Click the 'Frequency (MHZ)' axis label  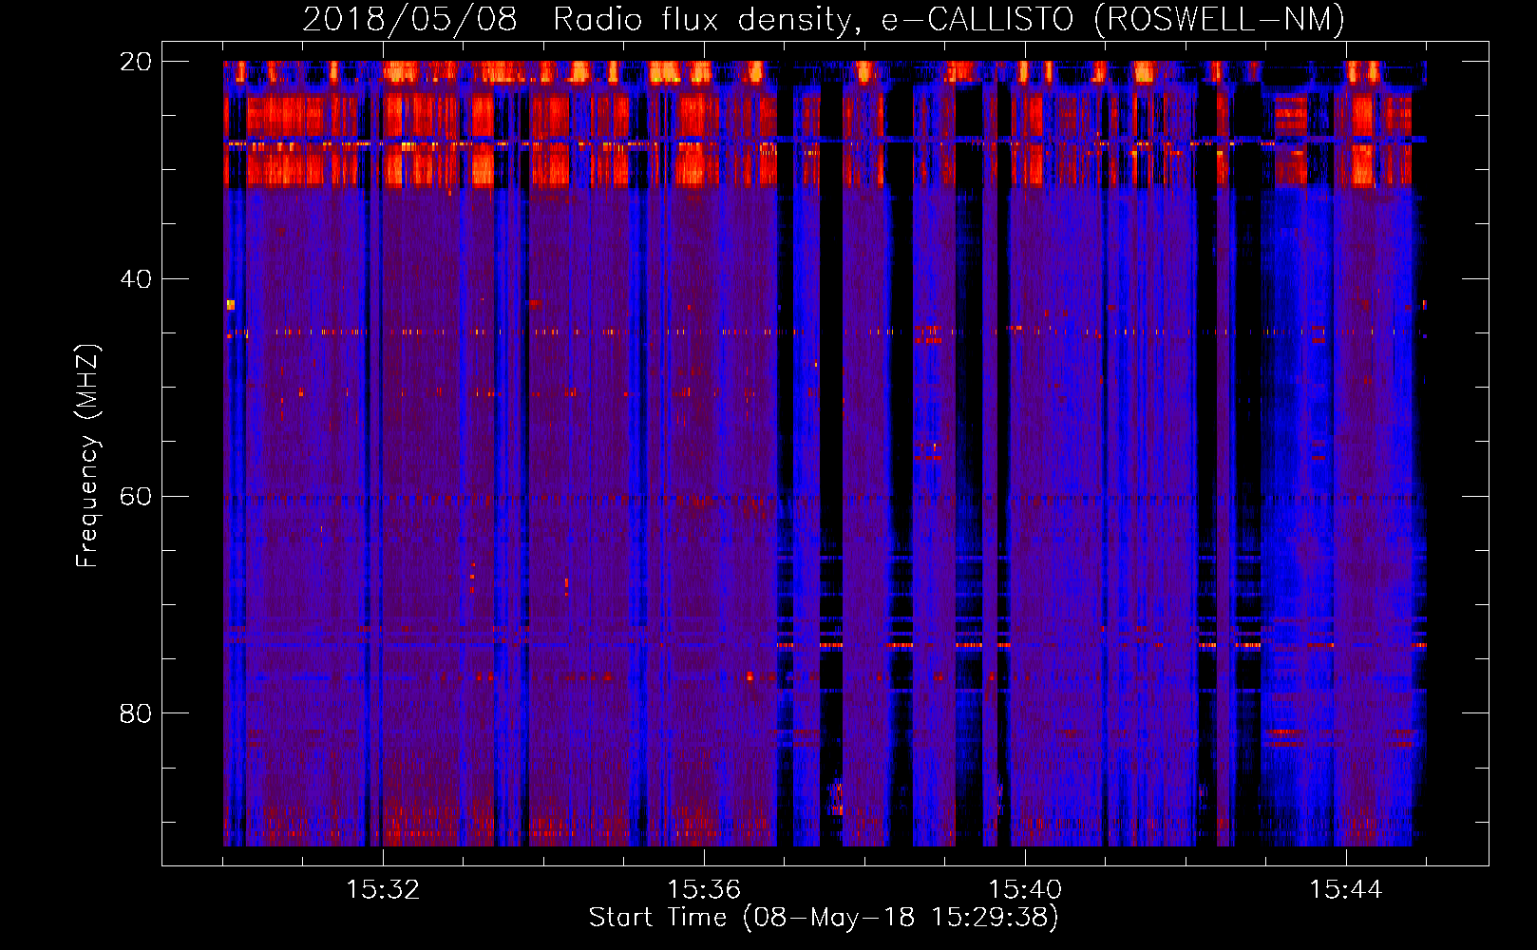tap(87, 456)
